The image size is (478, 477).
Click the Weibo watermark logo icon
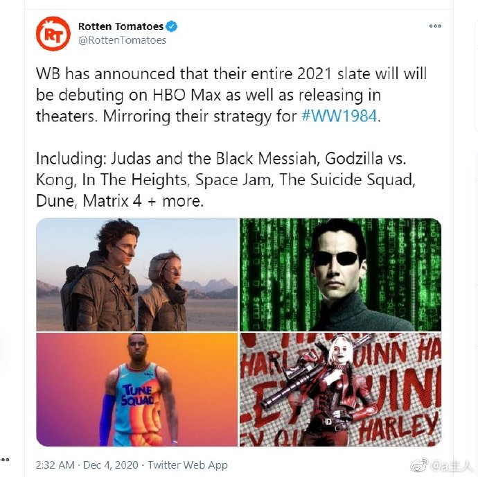(x=420, y=465)
